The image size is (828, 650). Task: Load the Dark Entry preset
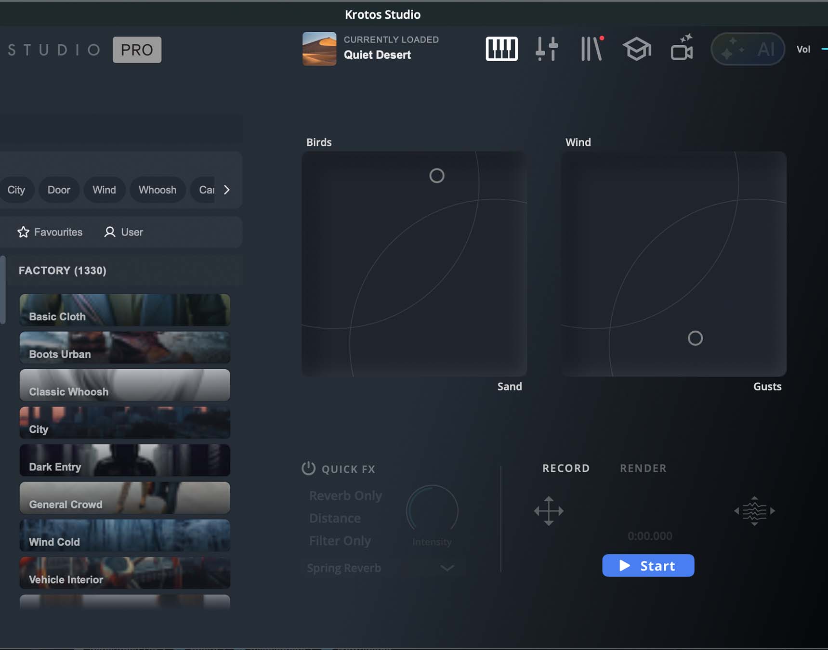click(x=125, y=460)
